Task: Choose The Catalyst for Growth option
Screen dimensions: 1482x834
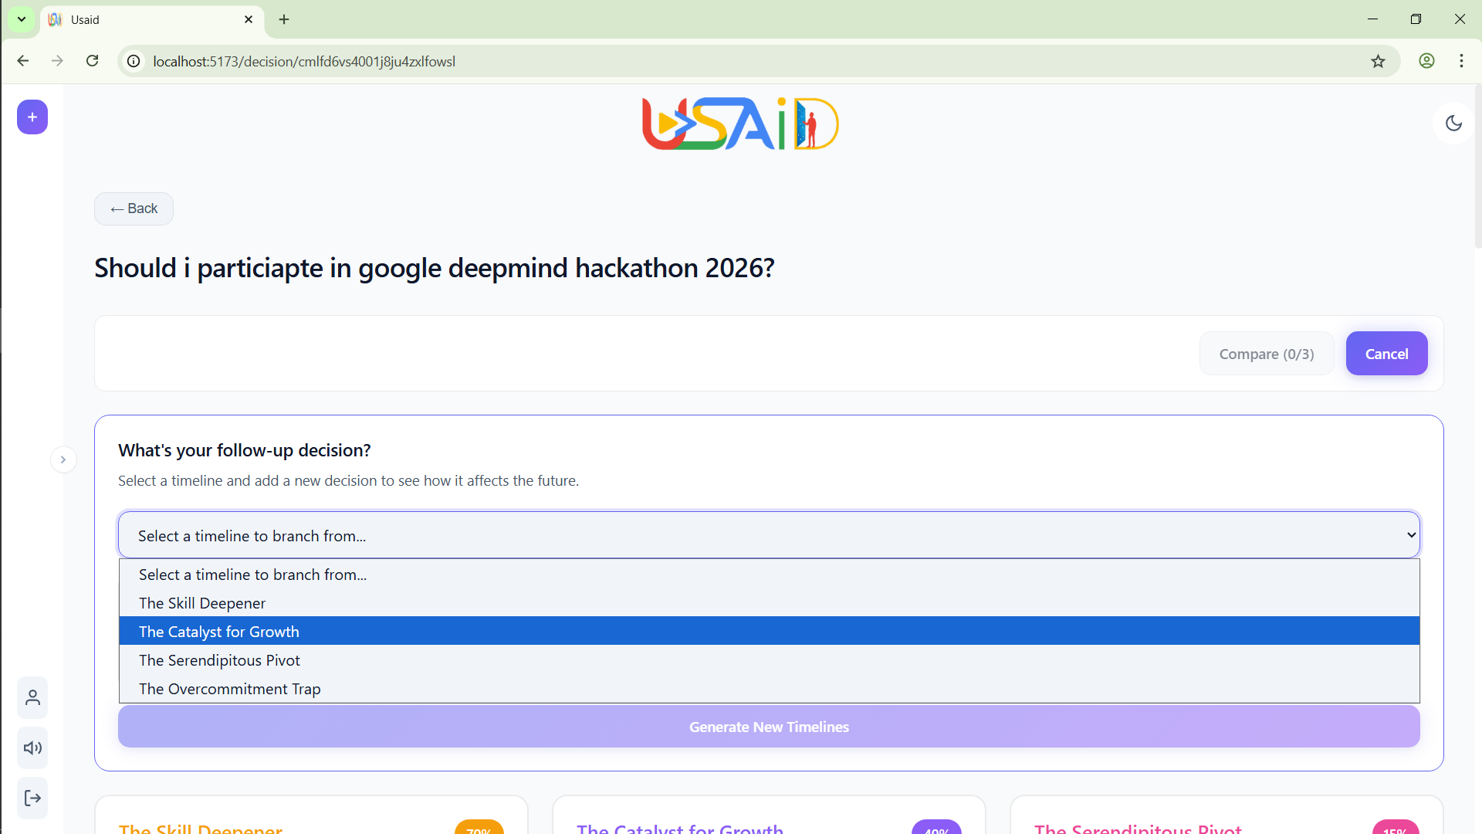Action: 219,632
